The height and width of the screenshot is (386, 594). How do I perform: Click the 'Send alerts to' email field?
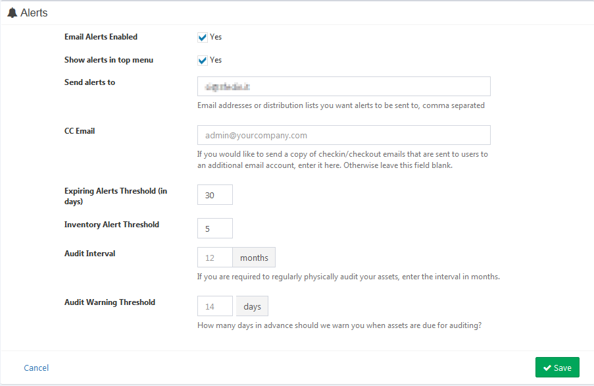coord(343,86)
